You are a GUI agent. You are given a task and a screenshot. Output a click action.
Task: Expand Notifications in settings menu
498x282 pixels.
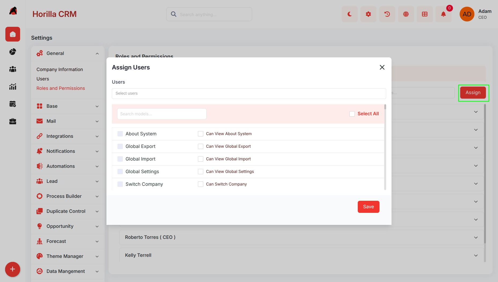pos(68,151)
